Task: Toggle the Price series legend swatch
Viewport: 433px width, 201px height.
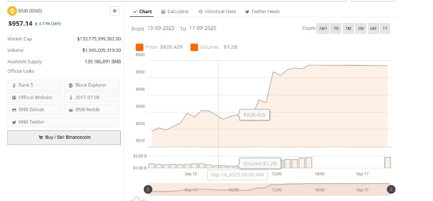Action: [140, 47]
